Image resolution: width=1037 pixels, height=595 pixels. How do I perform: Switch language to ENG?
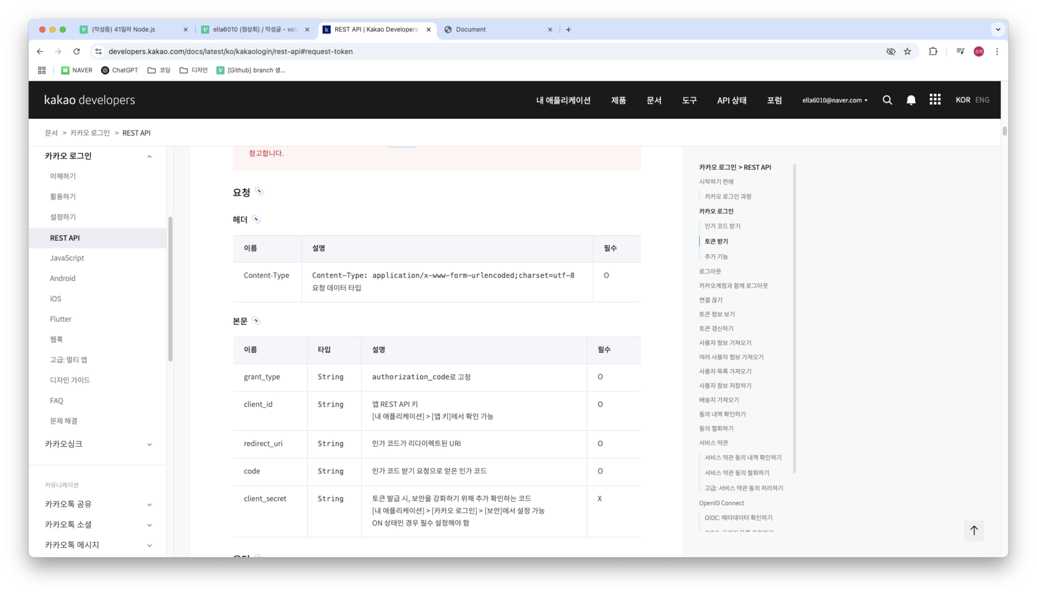[982, 100]
